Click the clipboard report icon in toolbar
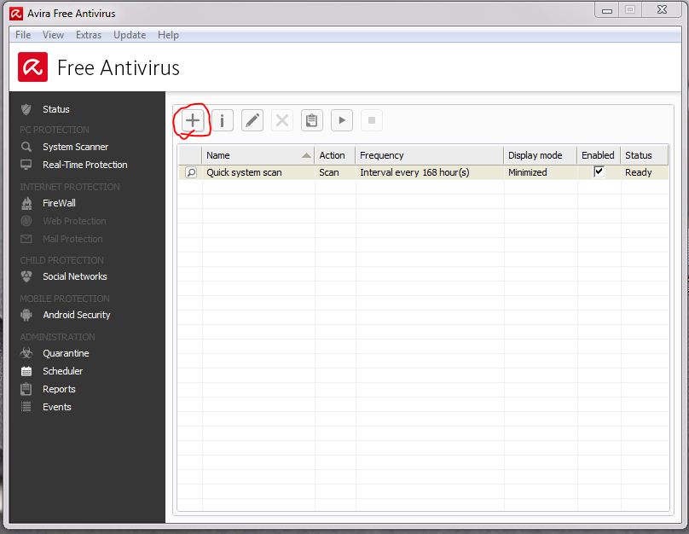The width and height of the screenshot is (689, 534). point(312,120)
